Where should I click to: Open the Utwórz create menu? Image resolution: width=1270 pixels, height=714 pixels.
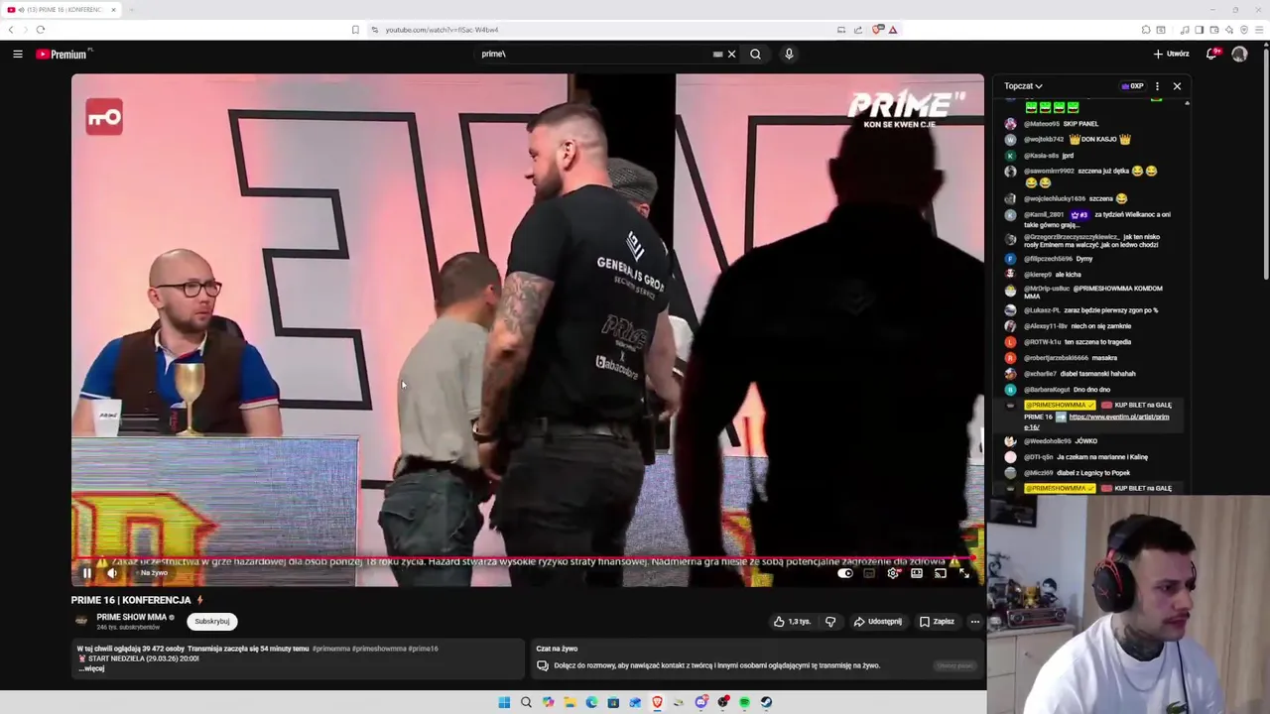click(x=1171, y=54)
